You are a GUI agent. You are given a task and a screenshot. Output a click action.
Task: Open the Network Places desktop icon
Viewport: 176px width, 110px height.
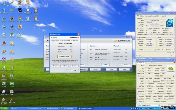click(4, 11)
